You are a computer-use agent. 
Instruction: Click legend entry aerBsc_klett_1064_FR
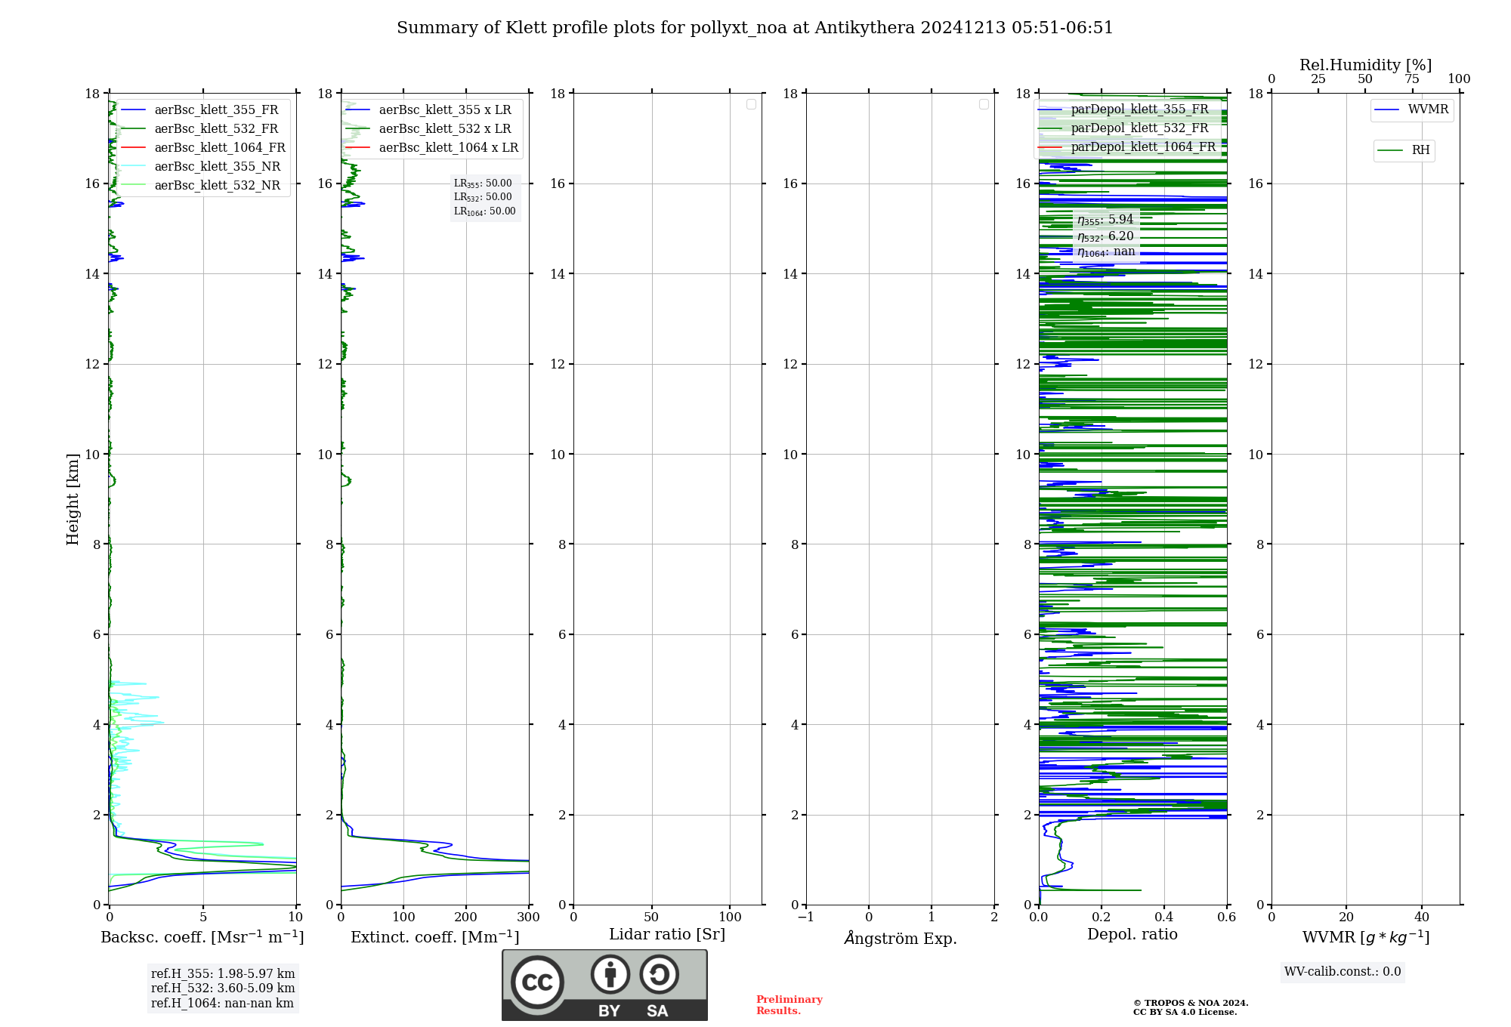[204, 148]
